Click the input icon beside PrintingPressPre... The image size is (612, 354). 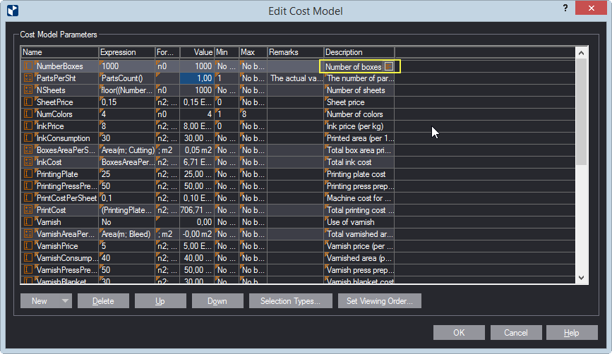click(28, 186)
